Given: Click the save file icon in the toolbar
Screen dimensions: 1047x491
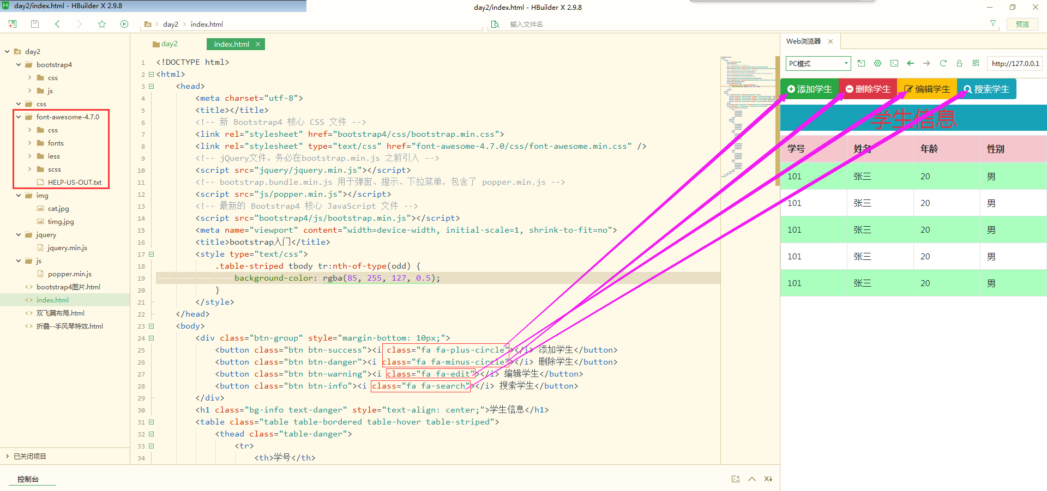Looking at the screenshot, I should tap(34, 24).
